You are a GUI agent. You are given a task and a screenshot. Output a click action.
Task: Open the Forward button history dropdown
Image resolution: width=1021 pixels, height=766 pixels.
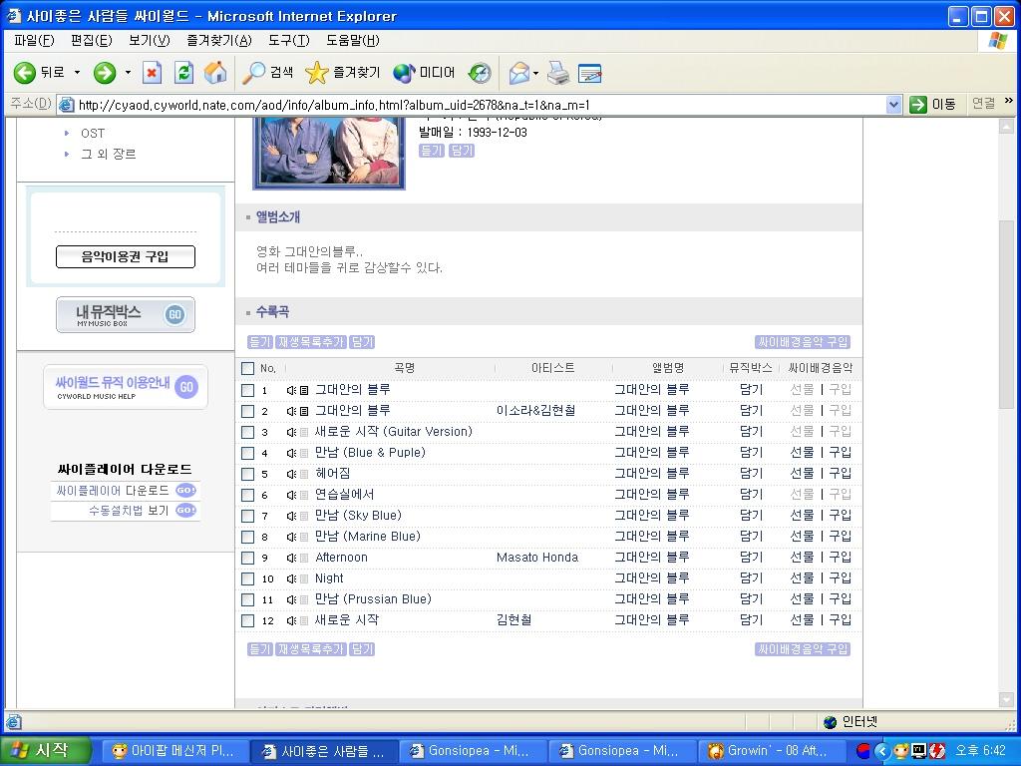pos(128,72)
